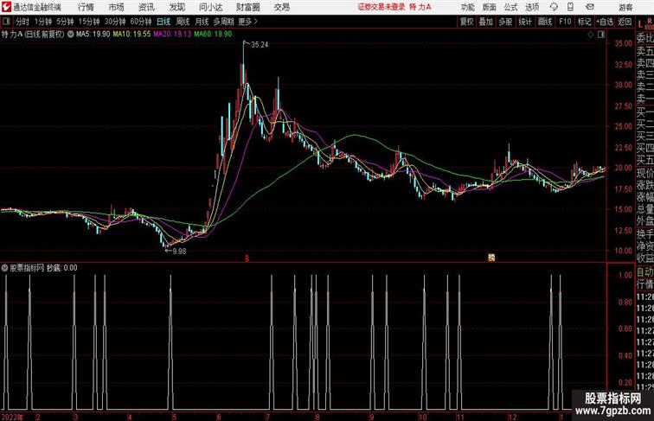Viewport: 654px width, 421px height.
Task: Click the 证券交易未登录 login link
Action: [381, 7]
